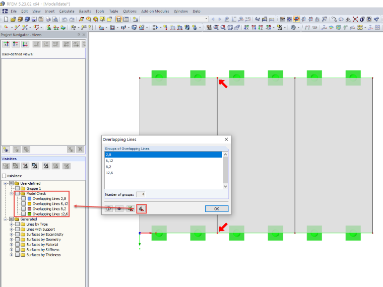Open the File menu
This screenshot has height=287, width=383.
click(x=14, y=11)
